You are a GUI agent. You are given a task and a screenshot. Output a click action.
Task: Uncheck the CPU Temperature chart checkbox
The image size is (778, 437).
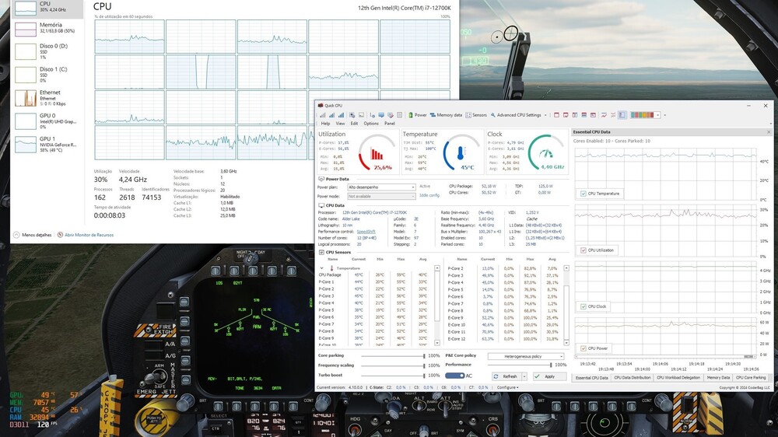pyautogui.click(x=583, y=194)
